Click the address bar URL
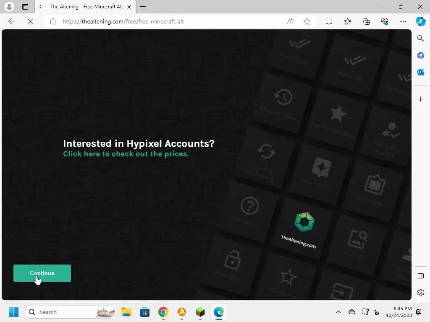This screenshot has width=430, height=322. coord(123,21)
